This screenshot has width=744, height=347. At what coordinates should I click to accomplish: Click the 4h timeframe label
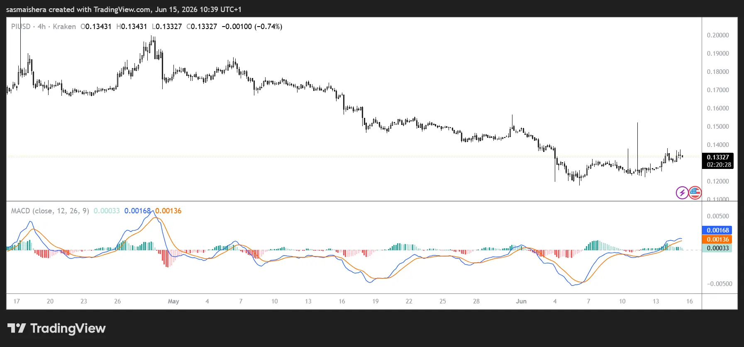(x=41, y=27)
